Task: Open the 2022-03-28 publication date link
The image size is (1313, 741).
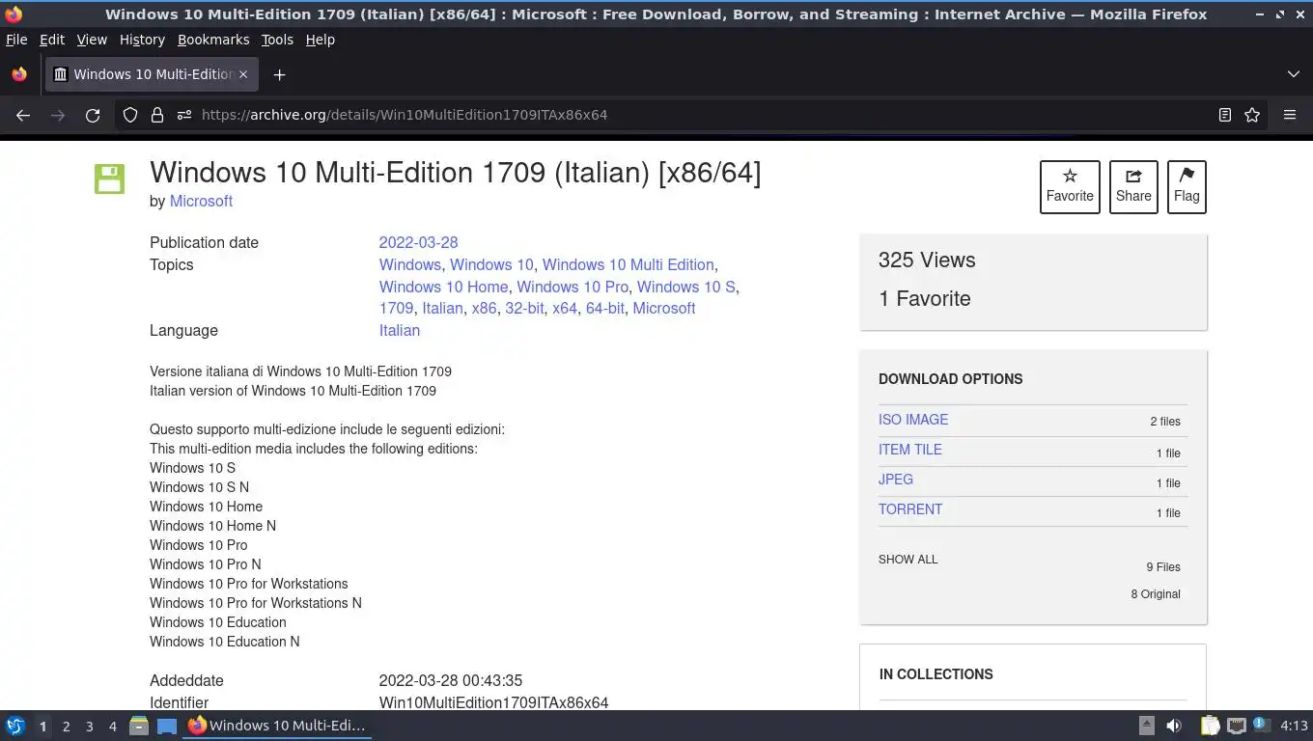Action: (x=418, y=242)
